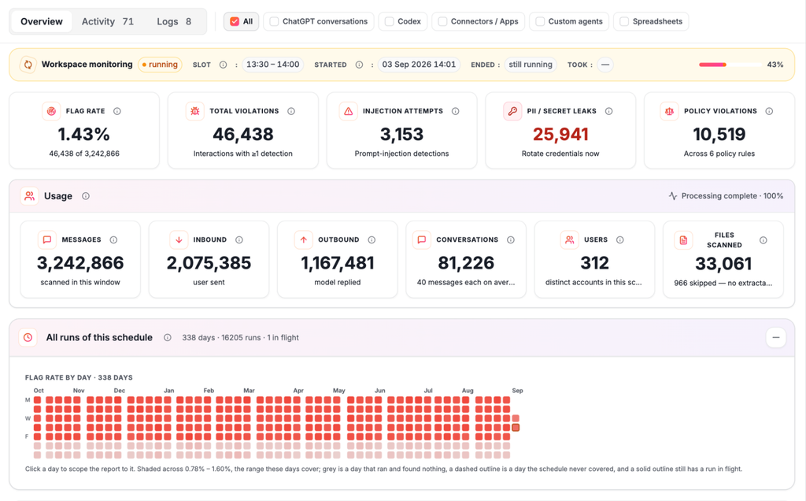This screenshot has height=501, width=806.
Task: Click the Total Violations bug icon
Action: (x=195, y=111)
